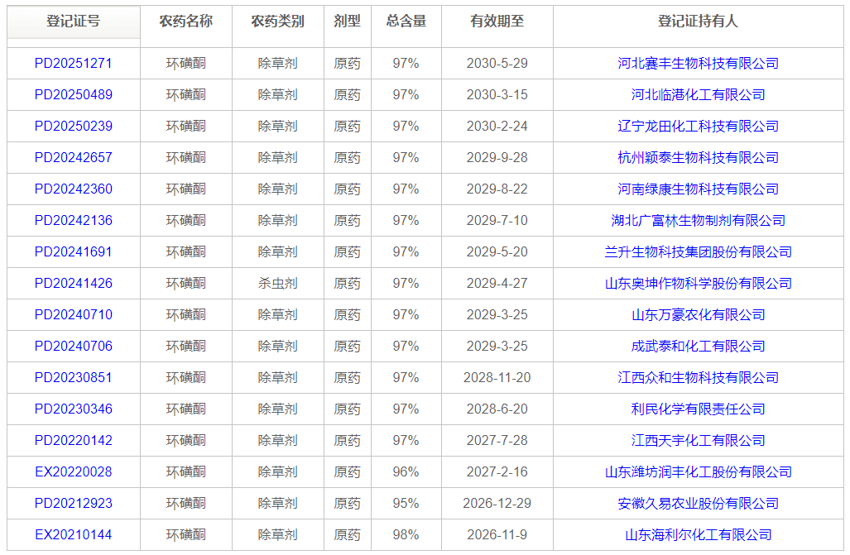Open holder 河北临港化工有限公司
This screenshot has height=555, width=850.
tap(698, 95)
